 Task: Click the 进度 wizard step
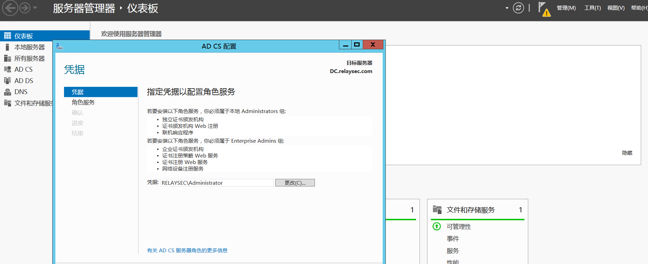coord(77,123)
